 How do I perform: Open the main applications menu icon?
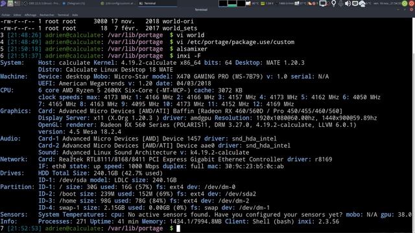[3, 3]
